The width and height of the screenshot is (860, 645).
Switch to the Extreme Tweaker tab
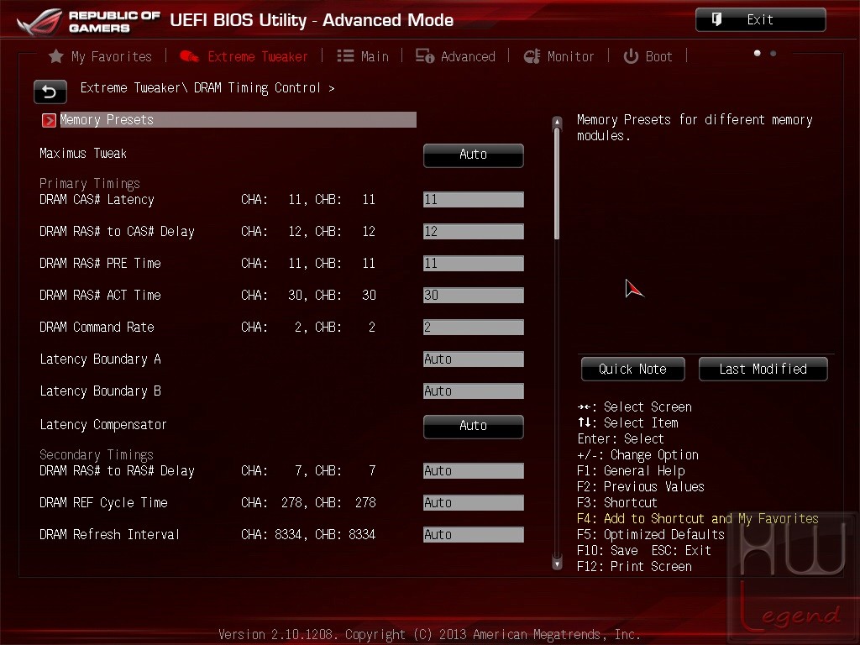(244, 56)
